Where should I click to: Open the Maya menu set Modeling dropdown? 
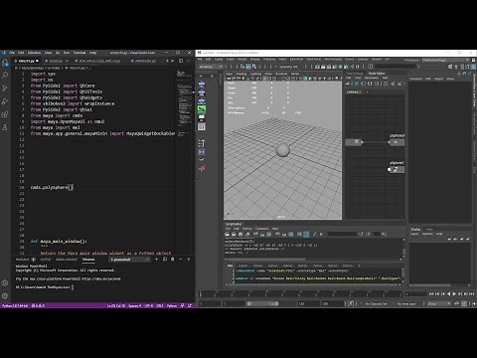[211, 67]
